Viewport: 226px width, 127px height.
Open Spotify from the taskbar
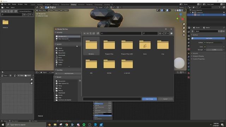pos(84,125)
